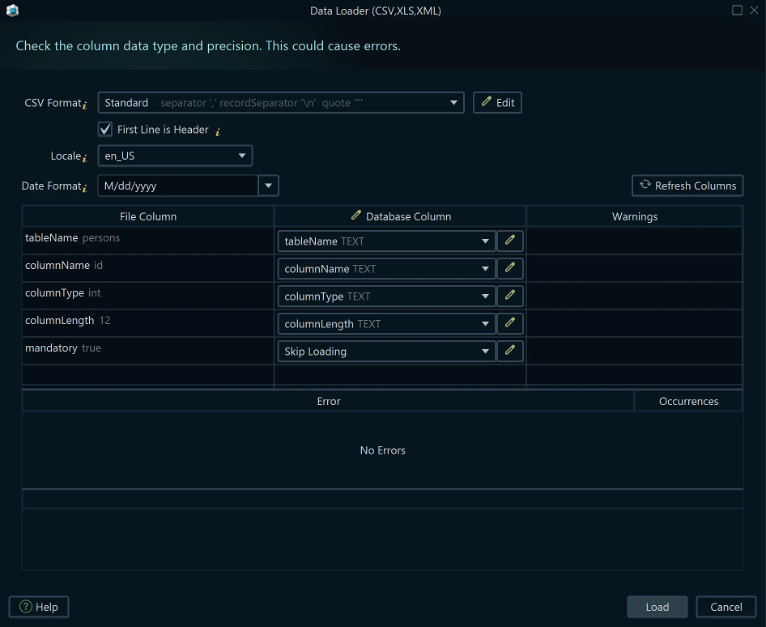Click the Edit CSV format button
This screenshot has height=627, width=766.
(497, 103)
